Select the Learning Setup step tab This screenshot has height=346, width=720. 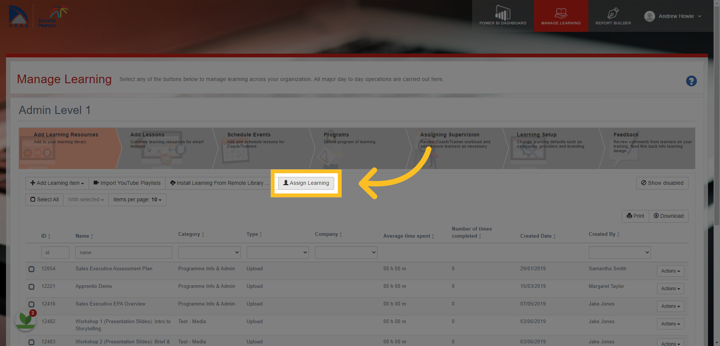point(553,148)
